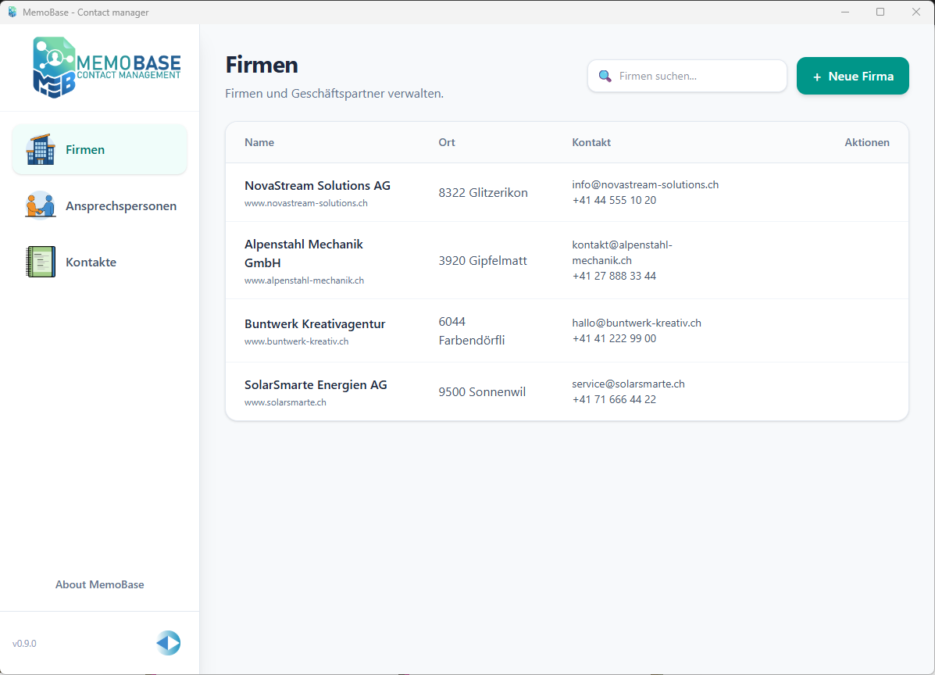Viewport: 935px width, 675px height.
Task: Focus the Firmen suchen search field
Action: point(687,76)
